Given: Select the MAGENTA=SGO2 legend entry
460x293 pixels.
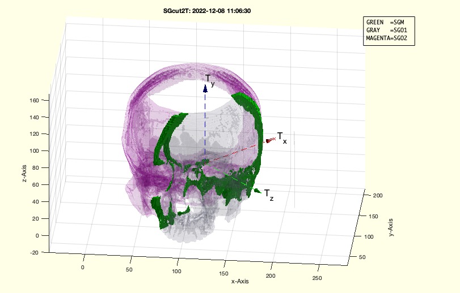Looking at the screenshot, I should coord(388,39).
